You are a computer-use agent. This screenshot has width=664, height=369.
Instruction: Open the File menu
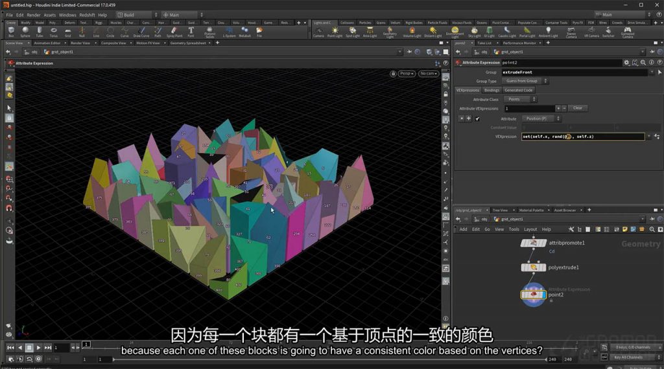[9, 15]
